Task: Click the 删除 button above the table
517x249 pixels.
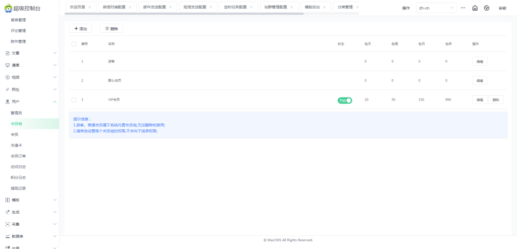Action: pos(112,29)
